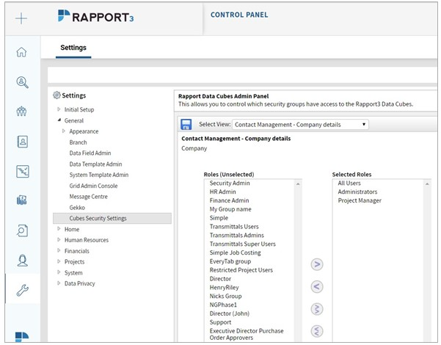Image resolution: width=441 pixels, height=345 pixels.
Task: Save with the blue floppy disk icon
Action: pyautogui.click(x=186, y=124)
